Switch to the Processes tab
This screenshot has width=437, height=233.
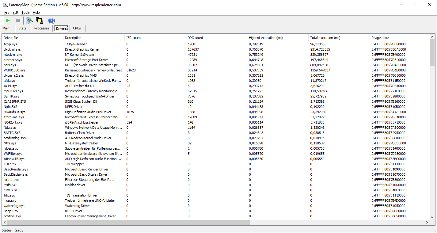pyautogui.click(x=42, y=28)
